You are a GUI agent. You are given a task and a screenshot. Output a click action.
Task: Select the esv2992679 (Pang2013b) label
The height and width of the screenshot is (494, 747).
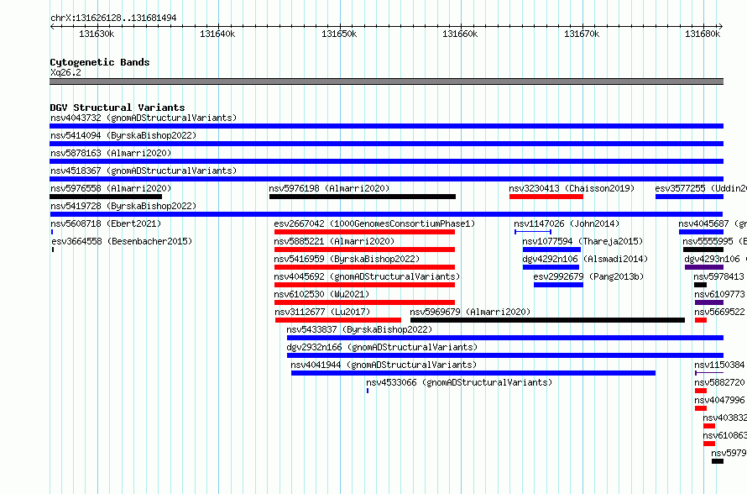click(x=589, y=276)
